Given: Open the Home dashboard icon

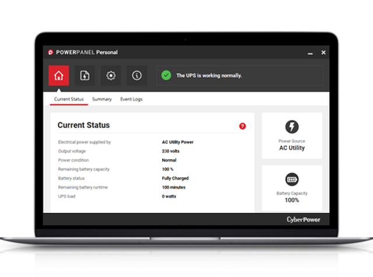Looking at the screenshot, I should pos(59,75).
